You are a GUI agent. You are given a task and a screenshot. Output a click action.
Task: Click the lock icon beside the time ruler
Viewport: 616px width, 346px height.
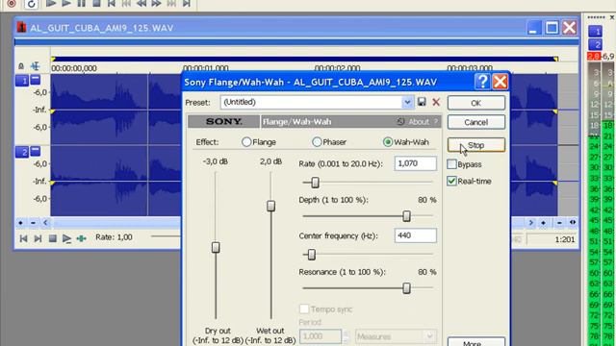coord(21,66)
